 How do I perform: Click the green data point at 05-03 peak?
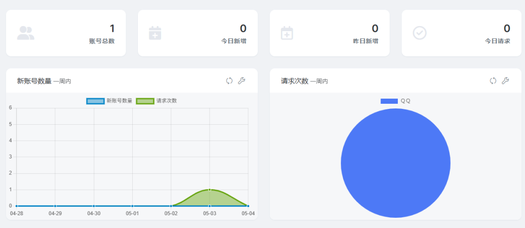pyautogui.click(x=210, y=190)
